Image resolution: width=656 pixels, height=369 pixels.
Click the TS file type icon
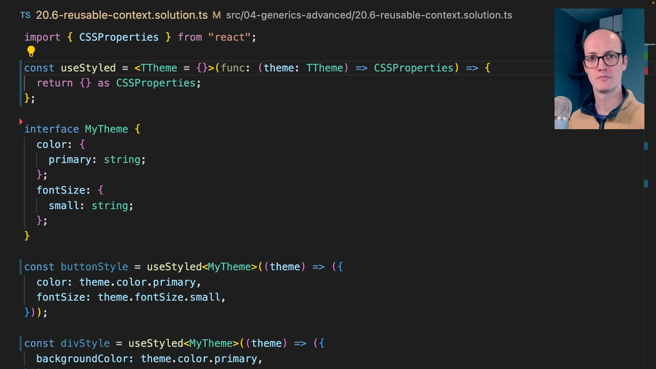(25, 15)
